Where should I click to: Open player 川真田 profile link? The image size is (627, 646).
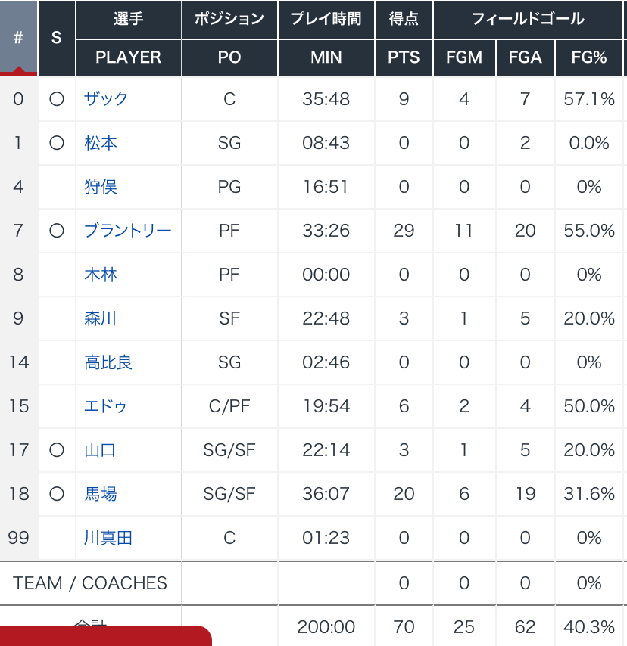click(108, 538)
